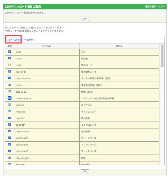Screen dimensions: 168x191
Task: Uncheck the original-price checkbox
Action: click(x=9, y=78)
